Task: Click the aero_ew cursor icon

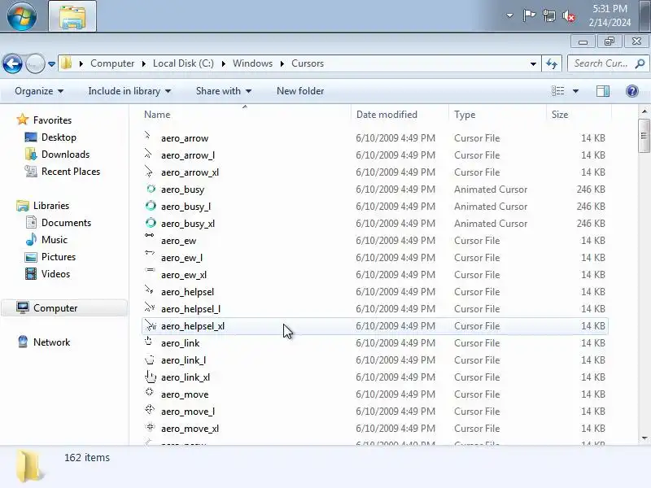Action: (x=150, y=236)
